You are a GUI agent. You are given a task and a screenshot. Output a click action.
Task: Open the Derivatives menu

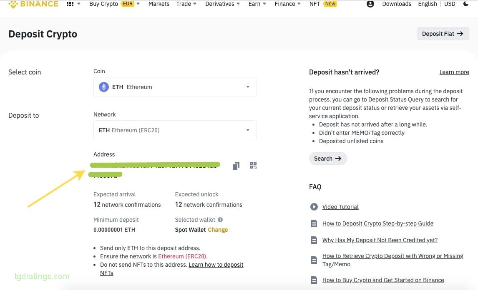coord(223,4)
